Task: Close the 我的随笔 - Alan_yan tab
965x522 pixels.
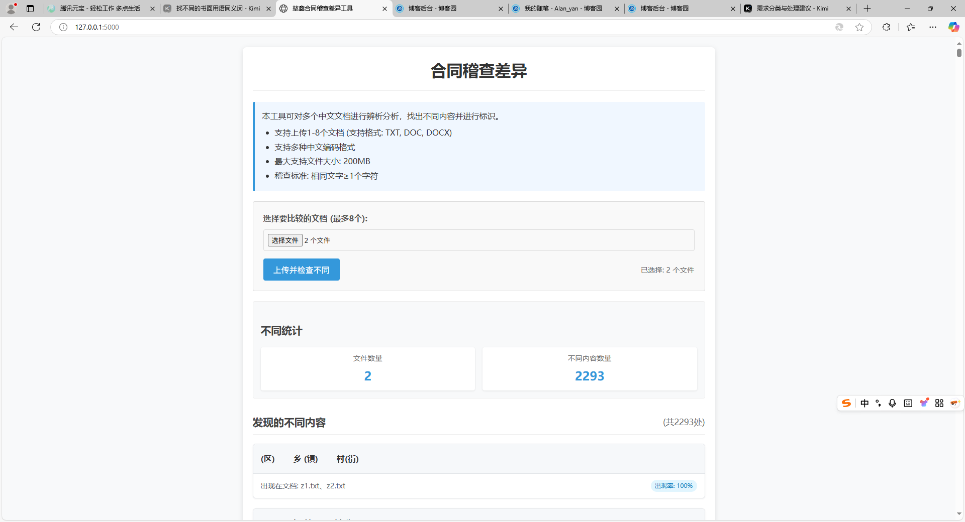Action: pyautogui.click(x=617, y=9)
